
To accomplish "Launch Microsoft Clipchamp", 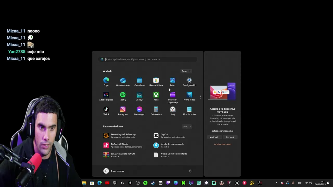I will pos(173,98).
